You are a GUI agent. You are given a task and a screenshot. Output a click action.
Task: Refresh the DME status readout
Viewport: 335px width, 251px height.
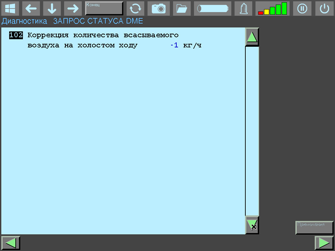point(135,8)
